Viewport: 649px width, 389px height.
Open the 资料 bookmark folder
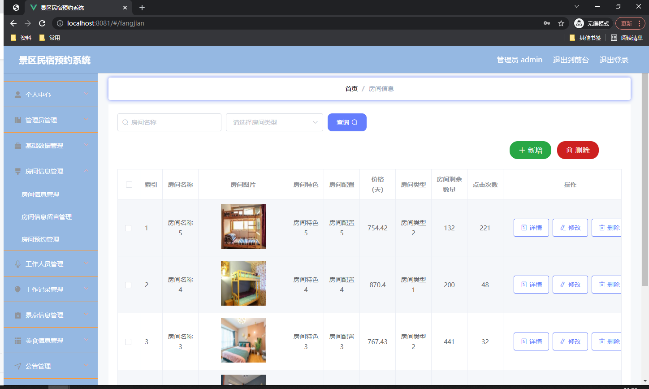[x=21, y=38]
